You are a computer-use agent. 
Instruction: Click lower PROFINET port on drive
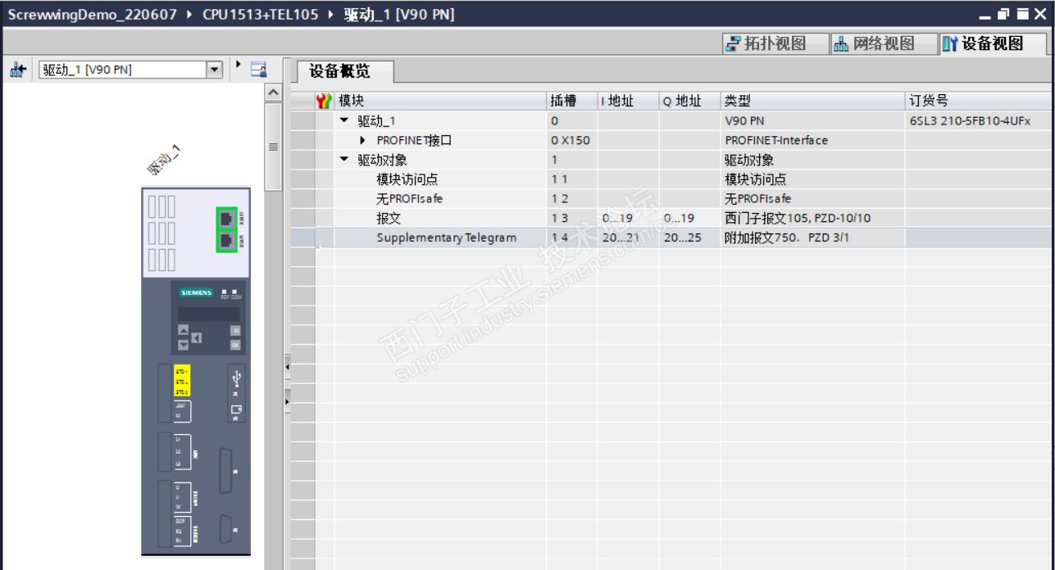(226, 241)
